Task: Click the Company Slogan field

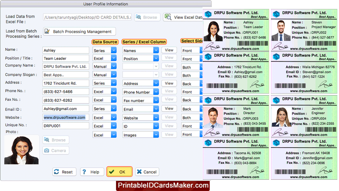Action: 66,75
